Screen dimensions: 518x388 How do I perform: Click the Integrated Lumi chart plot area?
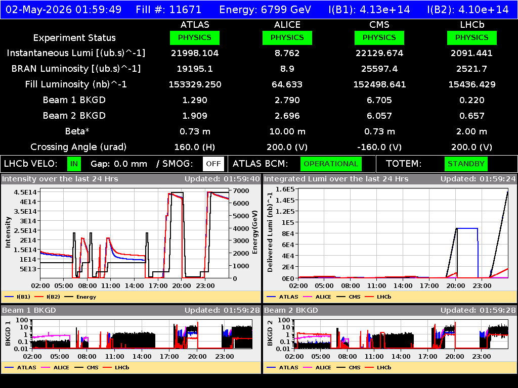[x=403, y=233]
